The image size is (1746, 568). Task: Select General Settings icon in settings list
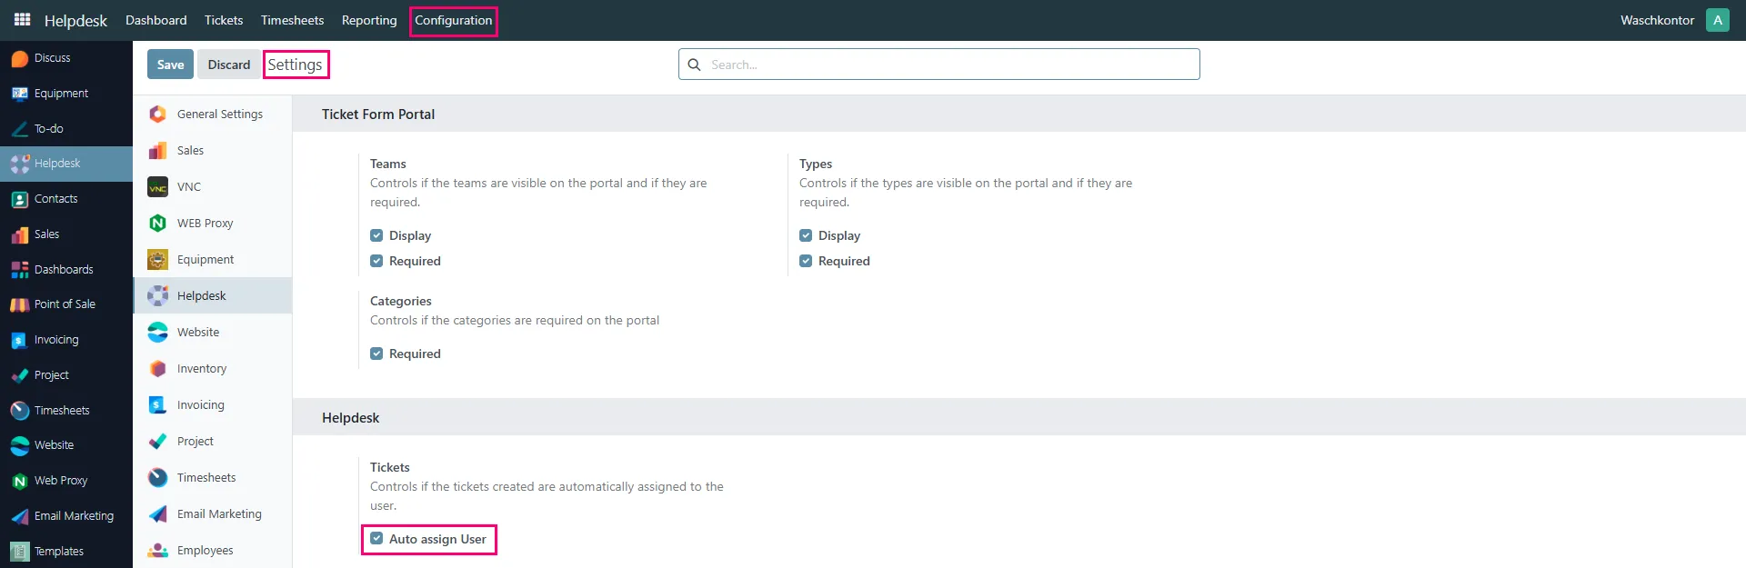(x=158, y=115)
